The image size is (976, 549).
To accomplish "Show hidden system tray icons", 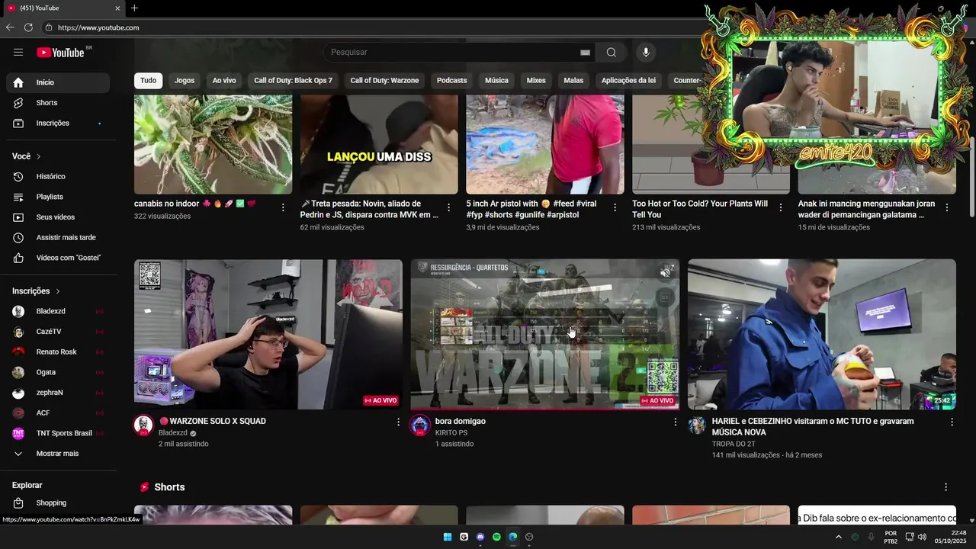I will tap(839, 537).
